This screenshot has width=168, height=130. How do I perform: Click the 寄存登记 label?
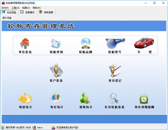point(115,81)
